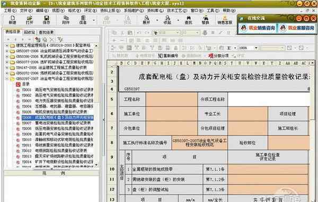Expand the YB4147-2006 冶金建筑工程 folder

[x=7, y=68]
